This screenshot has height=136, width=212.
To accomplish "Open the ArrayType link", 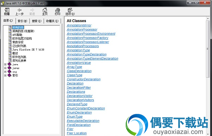I will pos(75,67).
